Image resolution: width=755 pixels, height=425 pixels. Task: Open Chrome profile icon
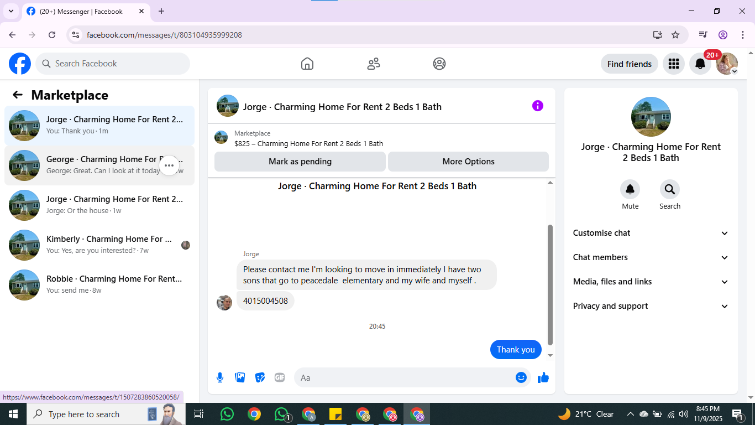pos(723,34)
